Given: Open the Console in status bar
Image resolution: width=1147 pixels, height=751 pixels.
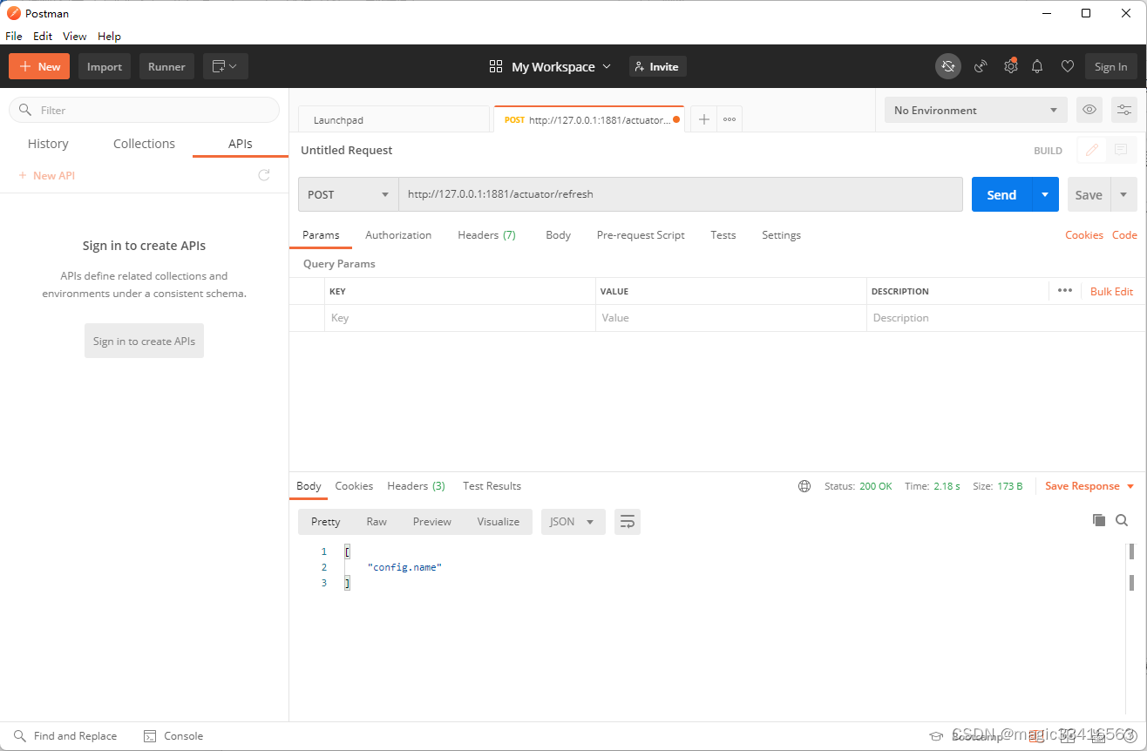Looking at the screenshot, I should pos(173,736).
